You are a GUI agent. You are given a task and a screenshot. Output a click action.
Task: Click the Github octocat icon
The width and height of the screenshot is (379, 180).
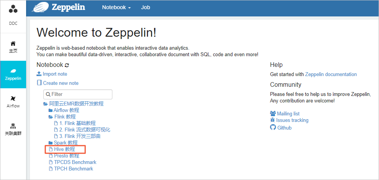click(273, 128)
